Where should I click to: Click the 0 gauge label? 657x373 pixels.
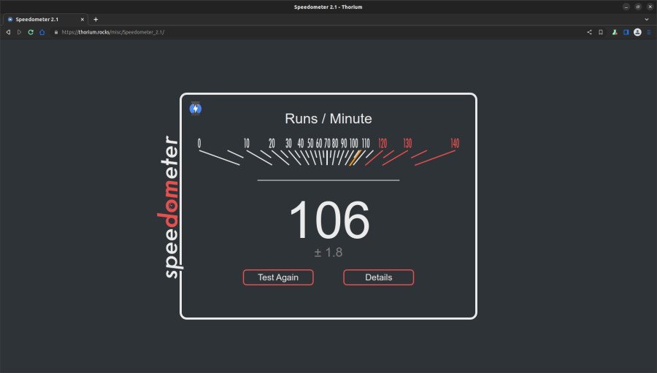(199, 143)
